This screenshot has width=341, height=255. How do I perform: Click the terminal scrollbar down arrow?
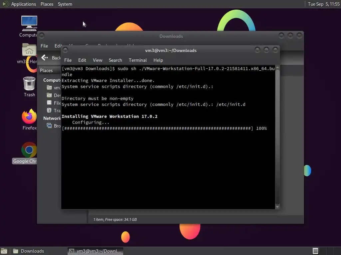(277, 207)
